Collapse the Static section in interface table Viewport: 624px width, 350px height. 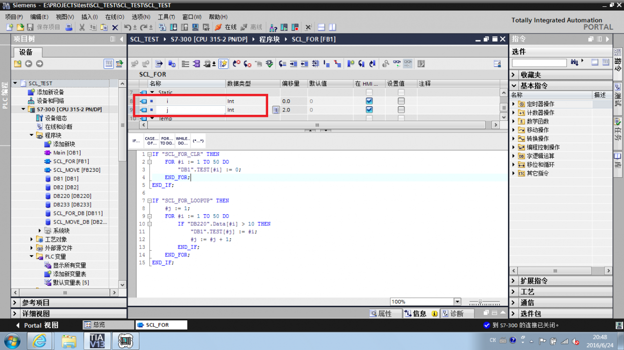coord(152,92)
